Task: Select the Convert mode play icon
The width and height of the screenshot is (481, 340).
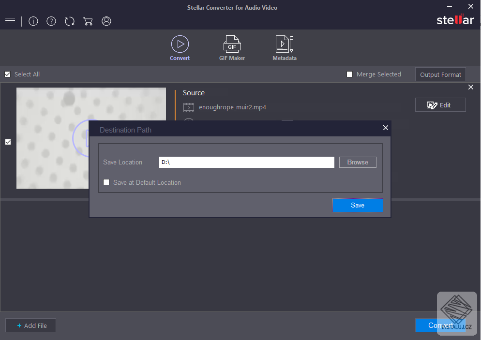Action: [180, 43]
